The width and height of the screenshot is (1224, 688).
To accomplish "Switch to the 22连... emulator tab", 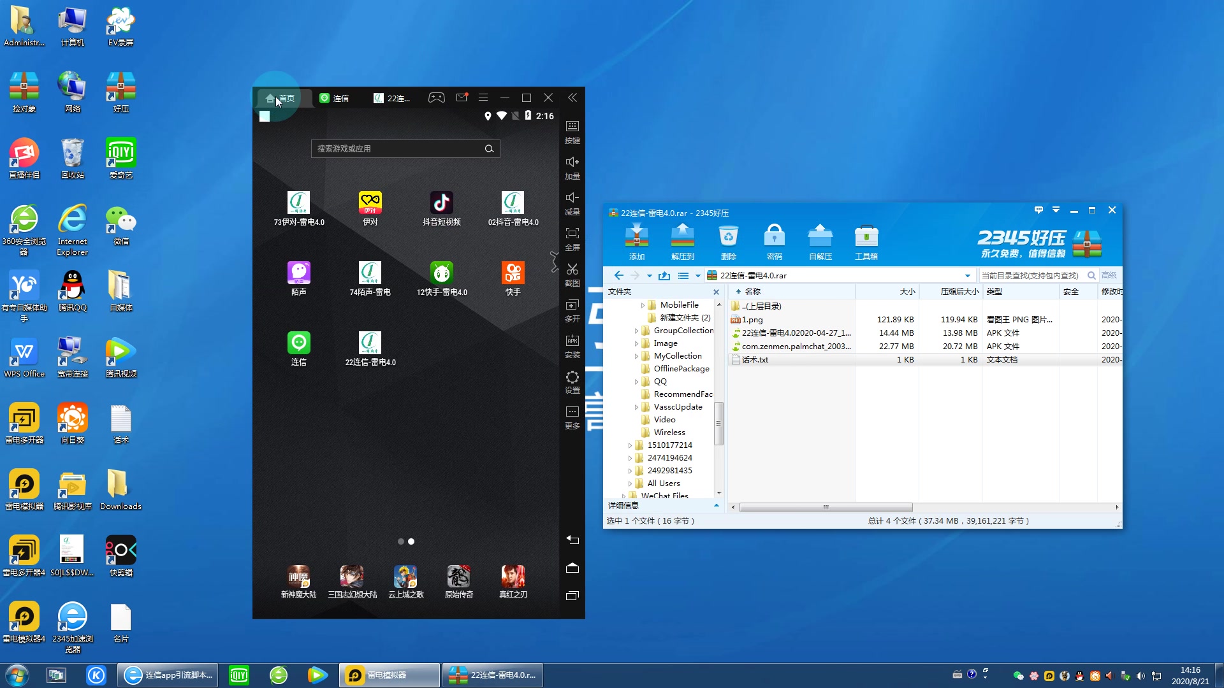I will point(392,98).
